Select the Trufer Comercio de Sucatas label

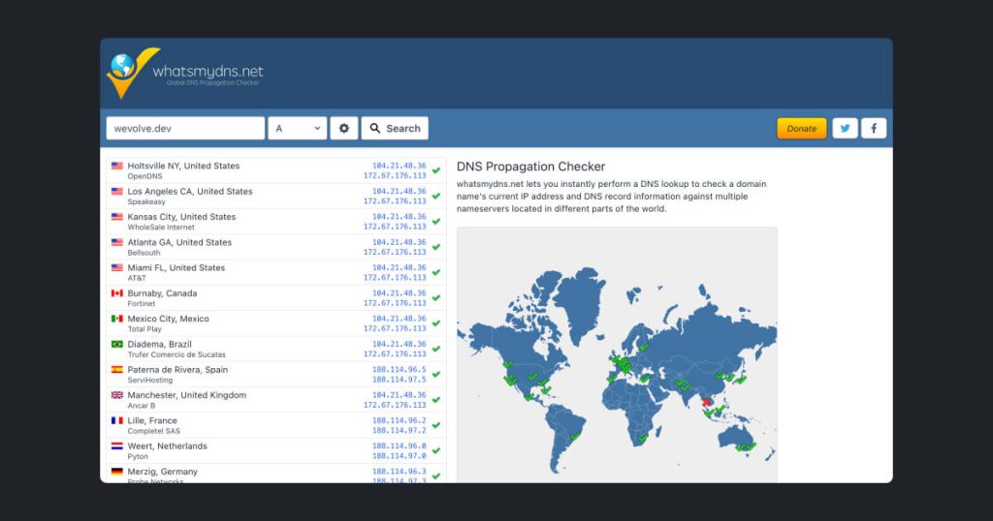[x=176, y=354]
